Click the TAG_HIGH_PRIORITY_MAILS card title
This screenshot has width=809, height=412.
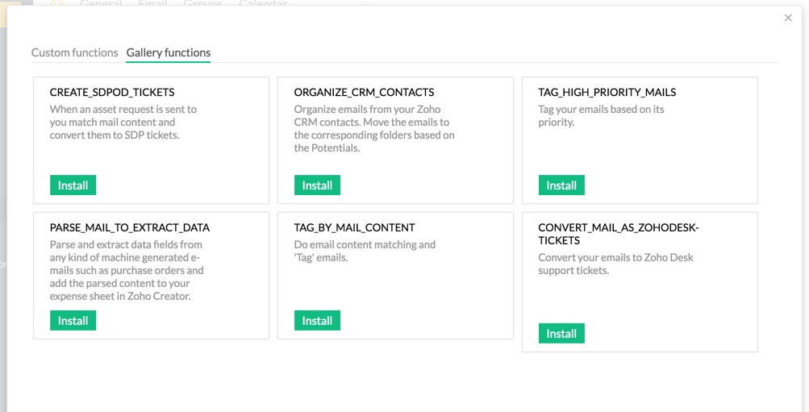[x=607, y=93]
